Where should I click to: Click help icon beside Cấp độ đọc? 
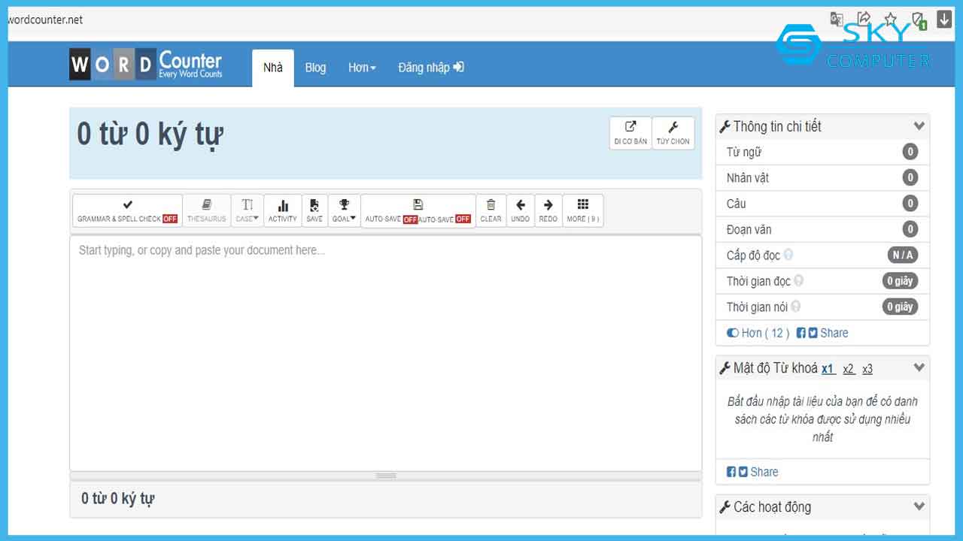pos(788,255)
